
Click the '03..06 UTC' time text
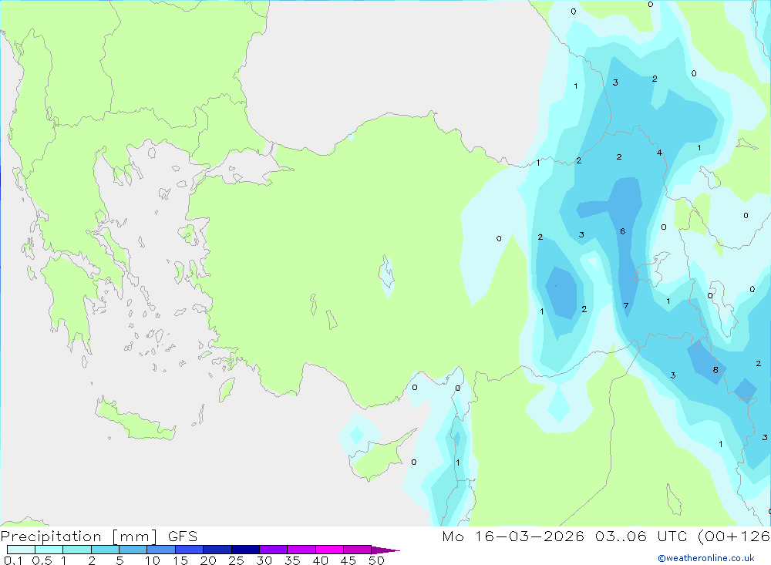pos(641,536)
